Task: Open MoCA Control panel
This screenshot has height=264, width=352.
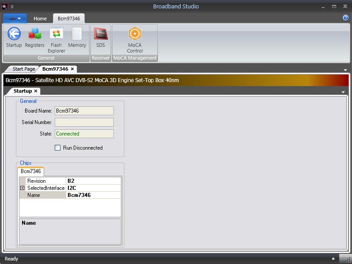Action: point(135,34)
